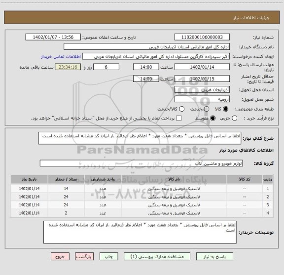Click price validity date 1402/01/15 field
284x275 pixels.
[202, 79]
